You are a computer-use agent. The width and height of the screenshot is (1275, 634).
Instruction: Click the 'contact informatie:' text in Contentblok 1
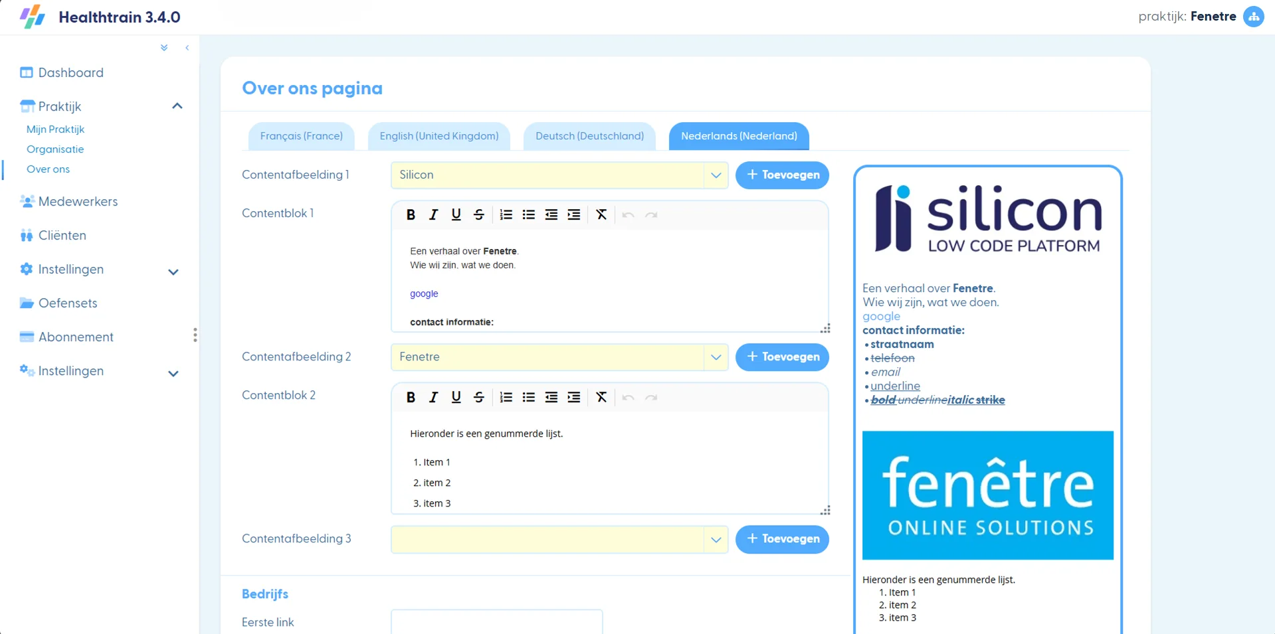pyautogui.click(x=452, y=322)
